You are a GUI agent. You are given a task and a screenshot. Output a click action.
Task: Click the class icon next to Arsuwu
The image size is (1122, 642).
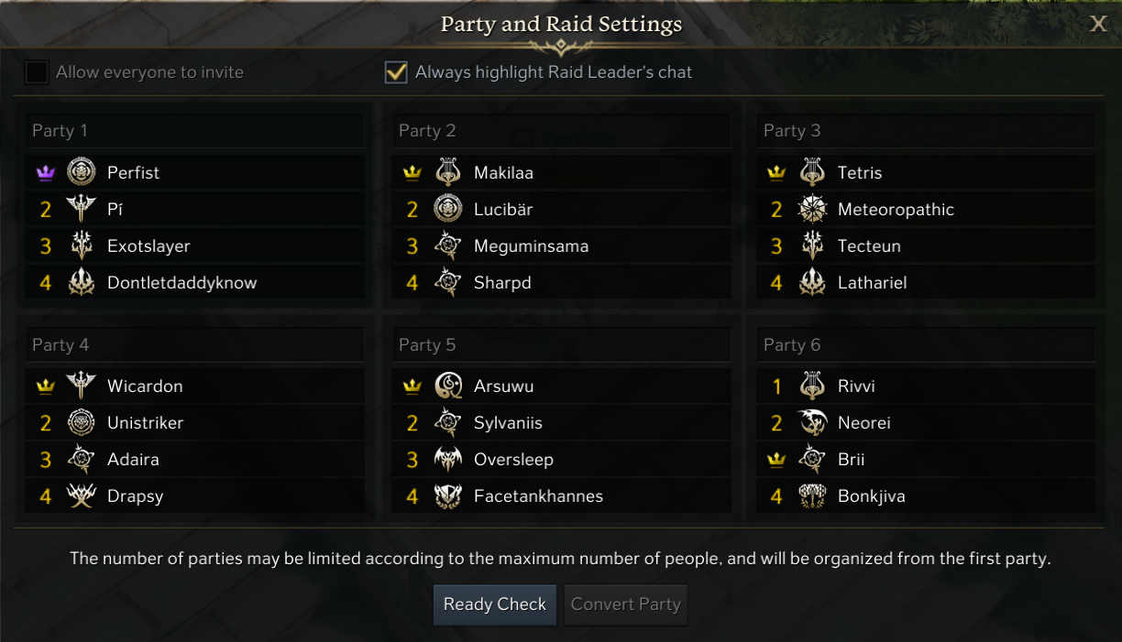pyautogui.click(x=448, y=386)
